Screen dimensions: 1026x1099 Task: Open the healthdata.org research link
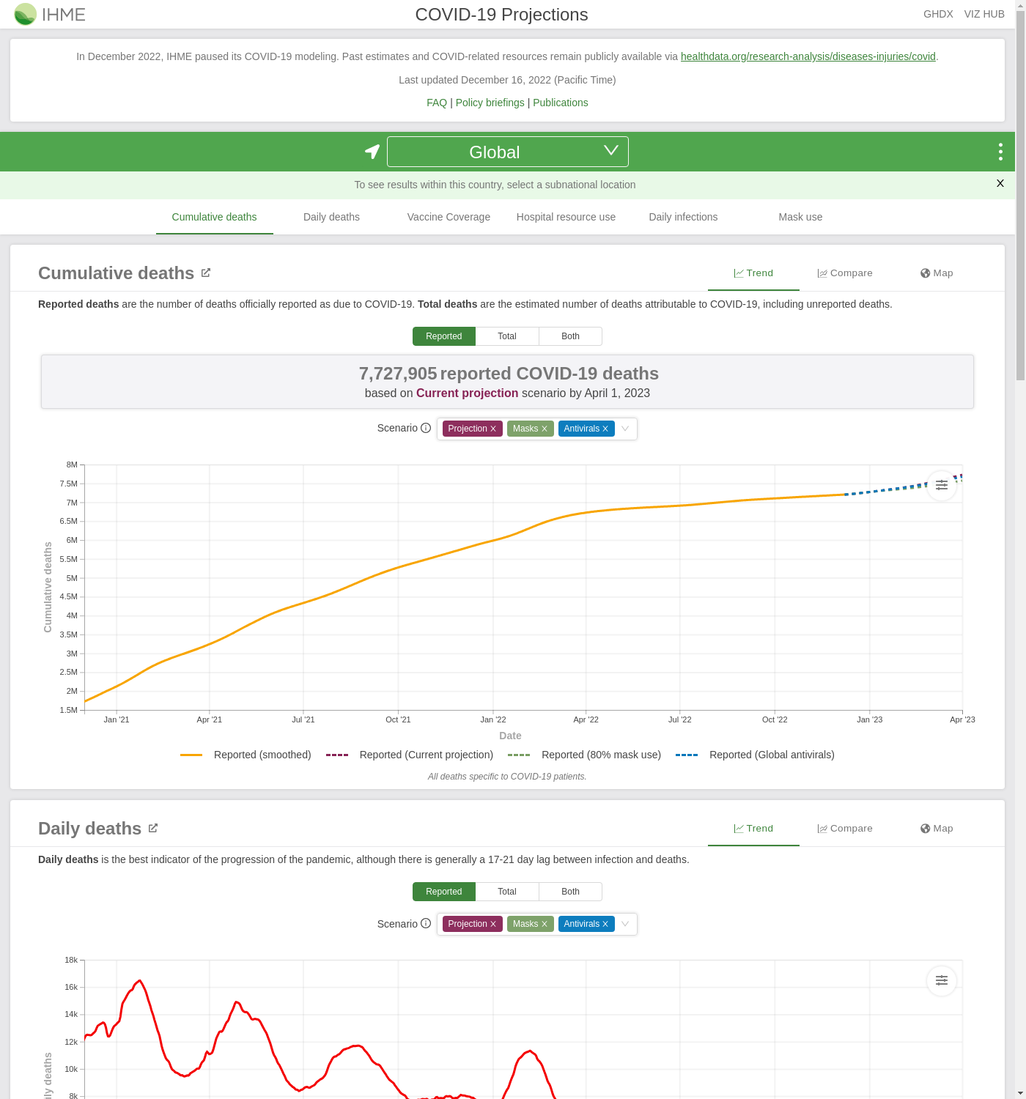808,56
